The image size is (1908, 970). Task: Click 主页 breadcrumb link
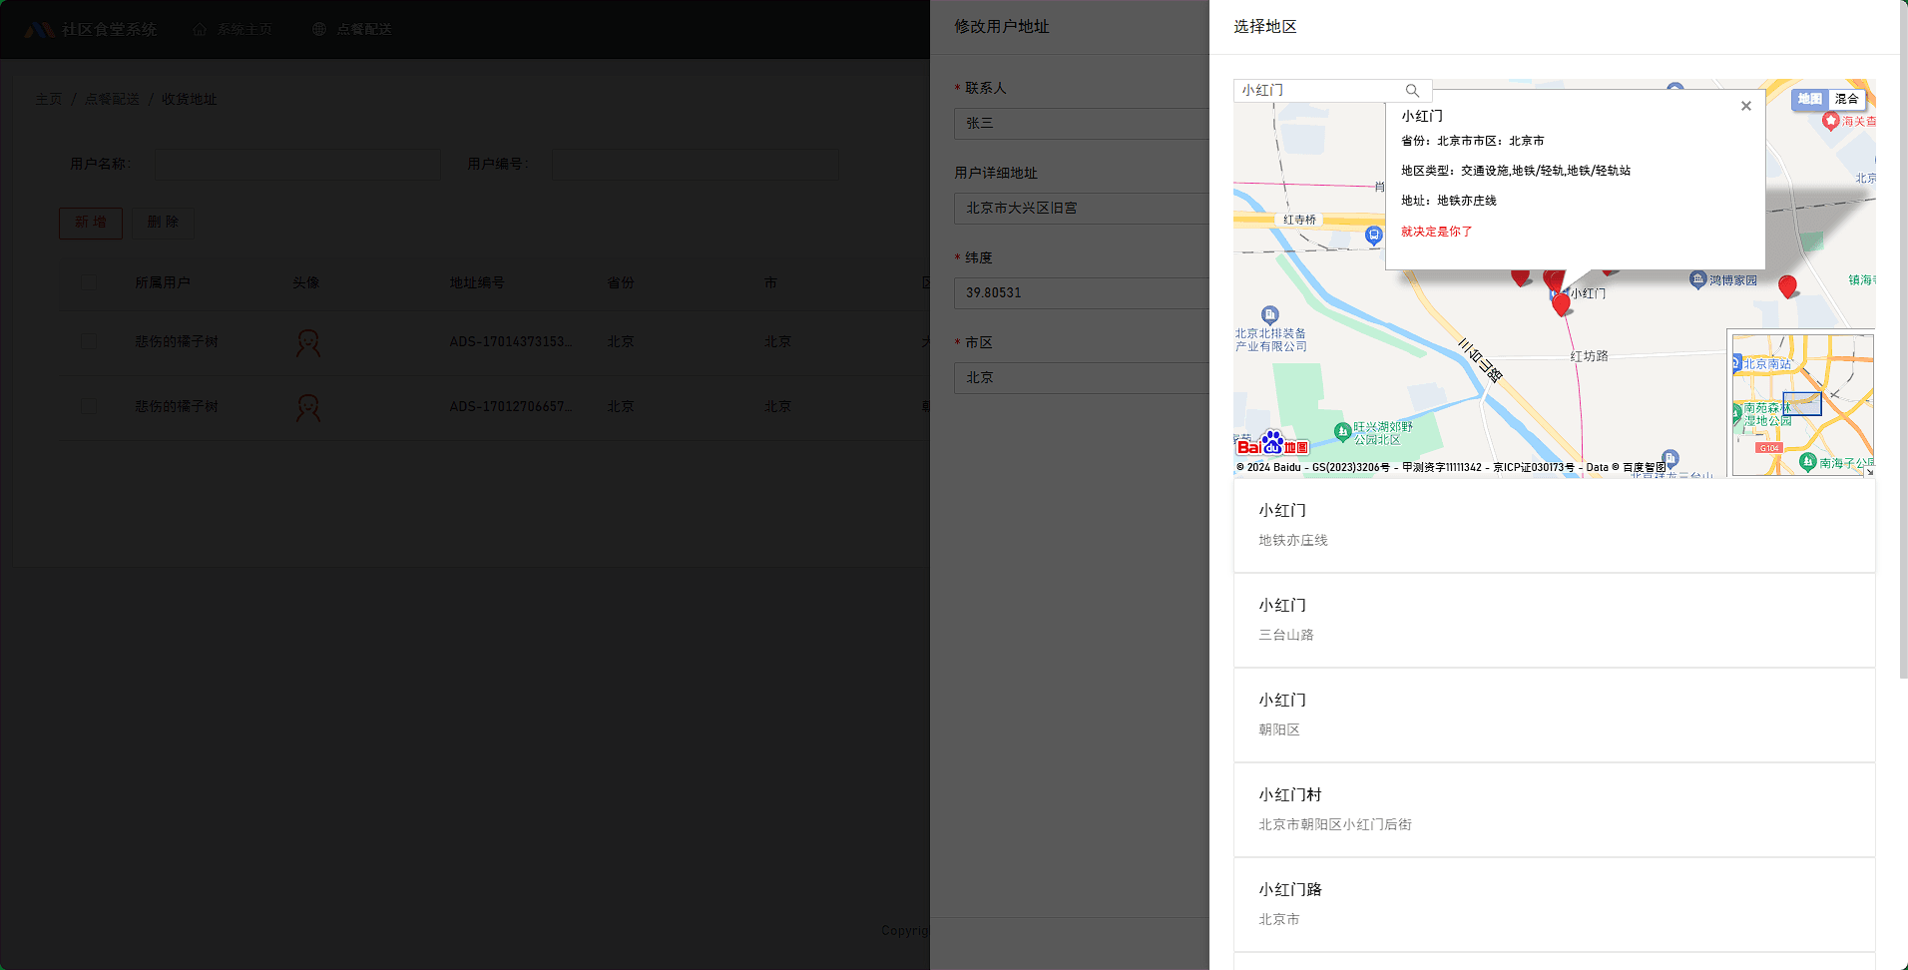[x=48, y=99]
